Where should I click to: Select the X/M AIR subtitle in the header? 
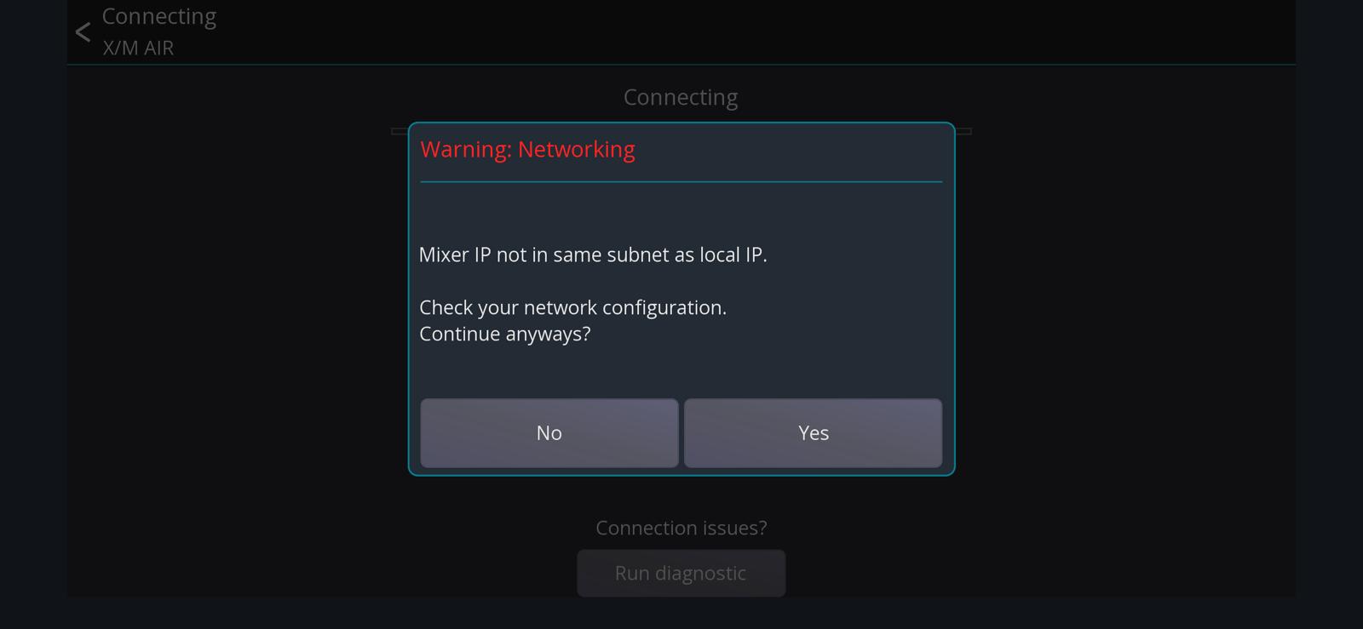[138, 48]
